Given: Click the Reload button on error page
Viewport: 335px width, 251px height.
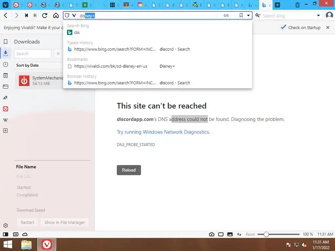Looking at the screenshot, I should (x=129, y=170).
